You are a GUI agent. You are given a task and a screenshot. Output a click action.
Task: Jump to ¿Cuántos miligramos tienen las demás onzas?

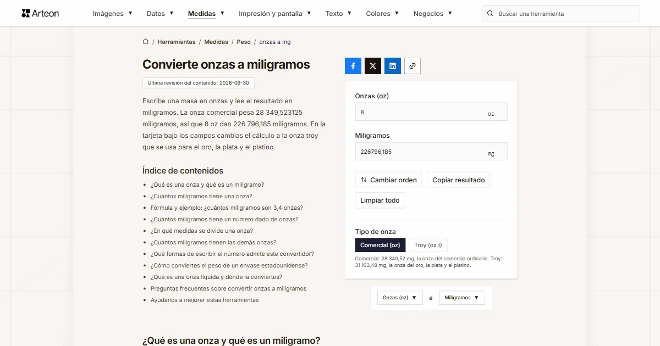213,242
